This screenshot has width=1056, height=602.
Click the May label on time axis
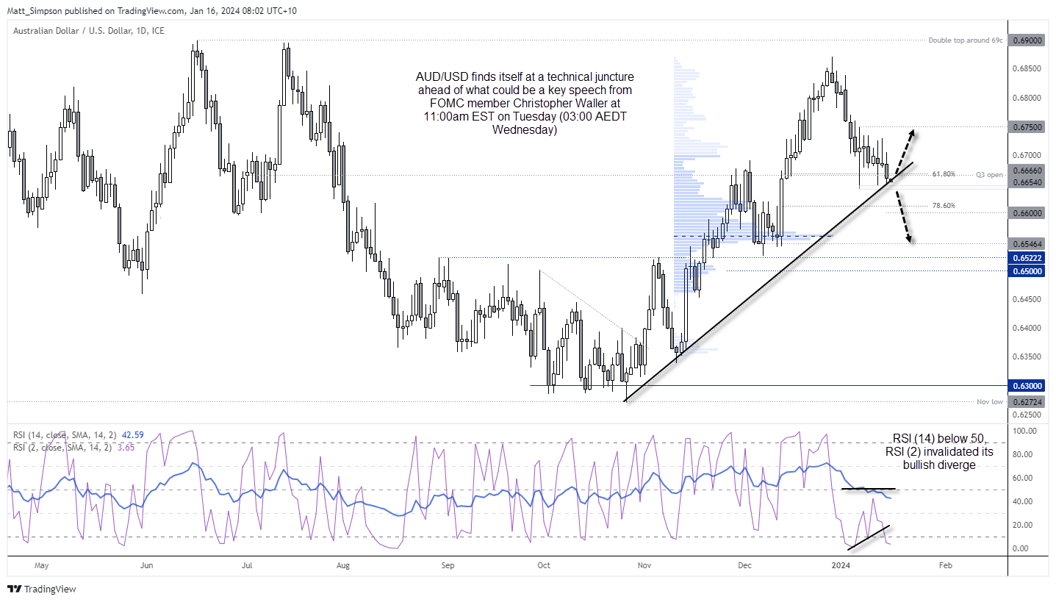[41, 566]
